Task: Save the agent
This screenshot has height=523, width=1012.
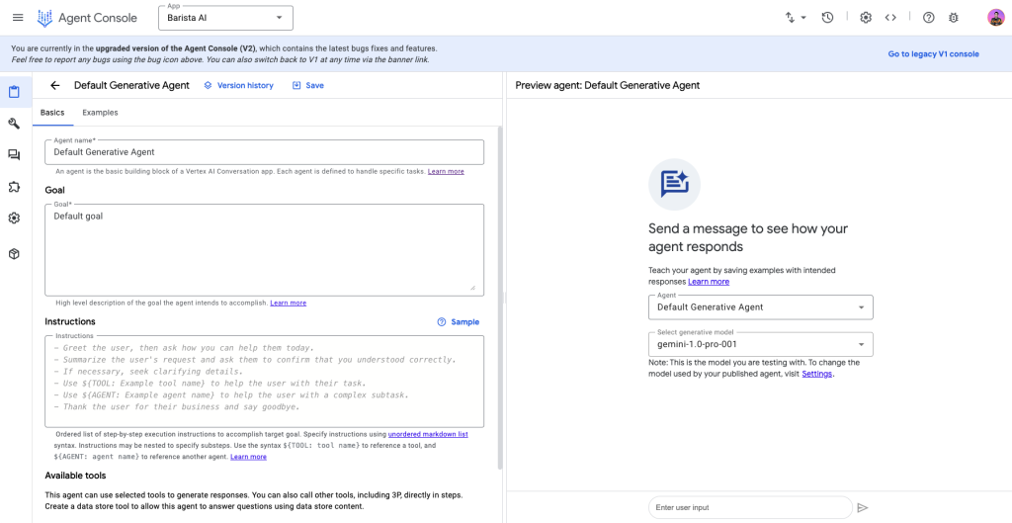Action: [308, 85]
